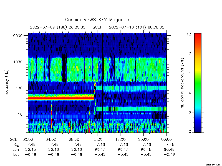Click the 10000 frequency axis label
The width and height of the screenshot is (222, 166).
click(x=17, y=36)
